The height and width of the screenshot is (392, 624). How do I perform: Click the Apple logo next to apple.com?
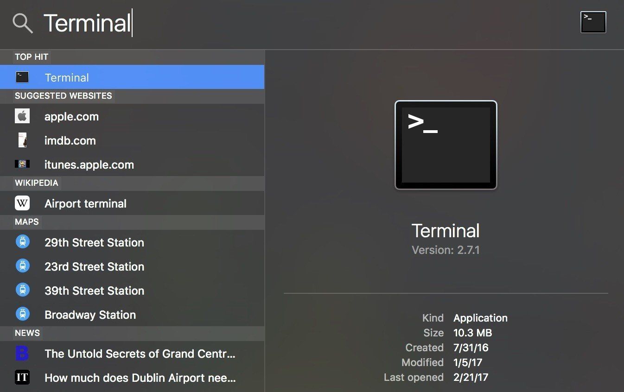point(22,116)
